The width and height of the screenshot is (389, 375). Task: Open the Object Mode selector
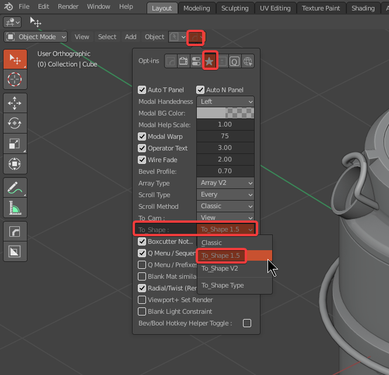36,37
